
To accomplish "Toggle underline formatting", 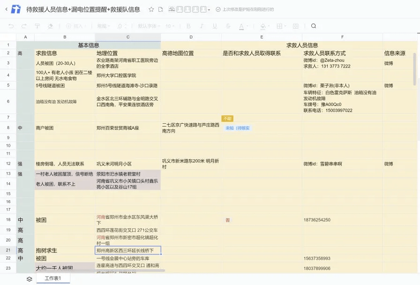I will [215, 26].
